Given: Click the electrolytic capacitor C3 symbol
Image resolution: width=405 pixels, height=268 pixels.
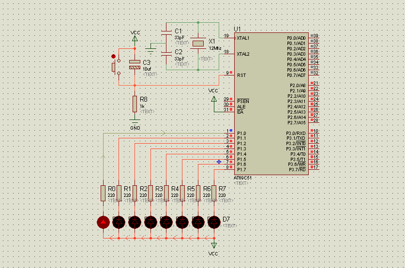Looking at the screenshot, I should pos(135,64).
